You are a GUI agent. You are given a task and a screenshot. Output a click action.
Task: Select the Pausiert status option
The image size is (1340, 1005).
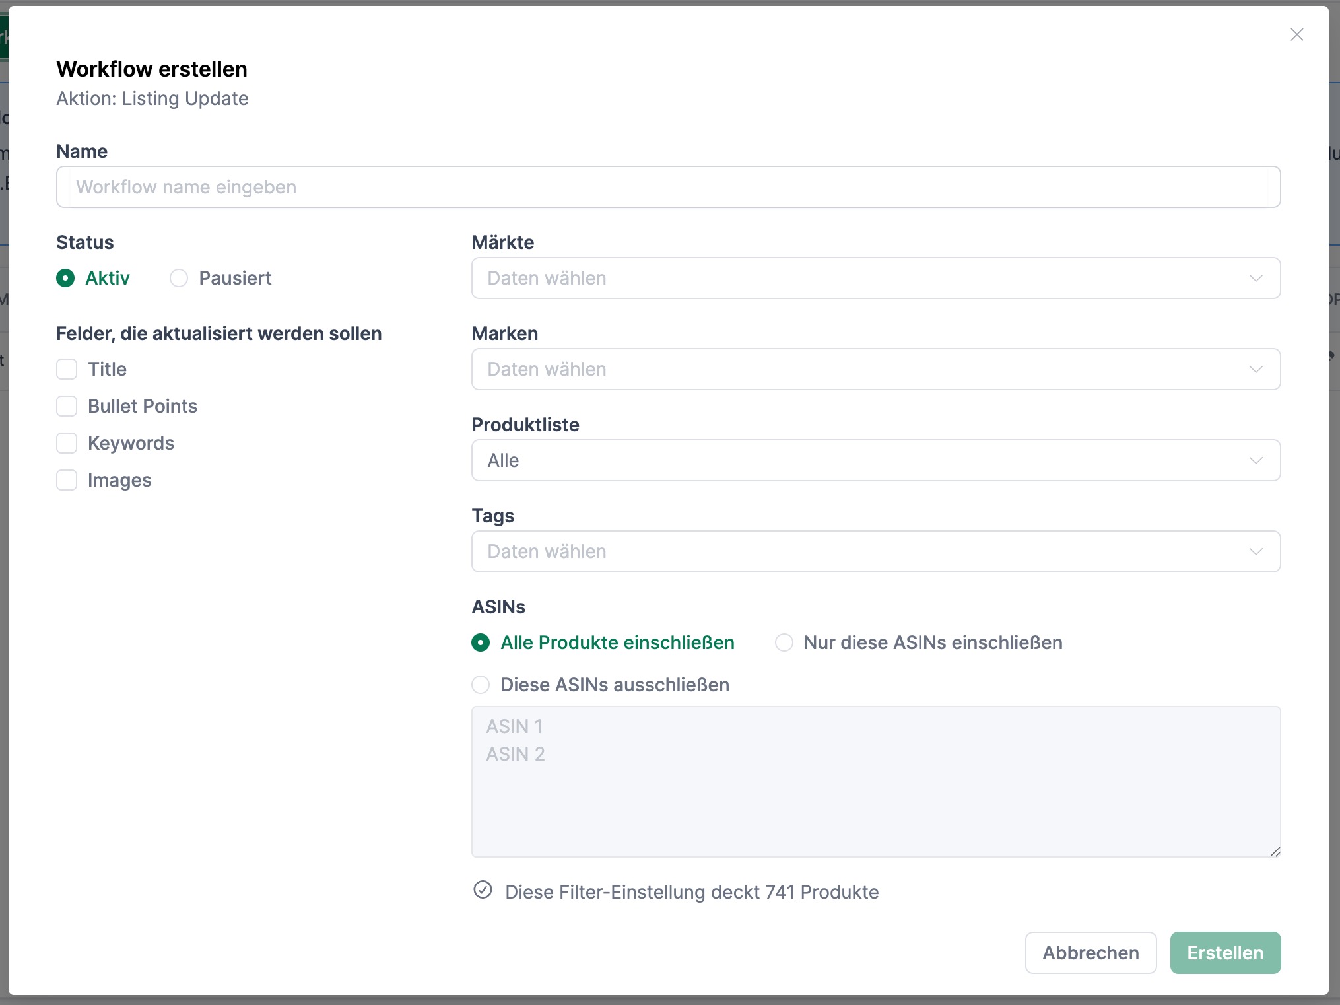pos(178,278)
